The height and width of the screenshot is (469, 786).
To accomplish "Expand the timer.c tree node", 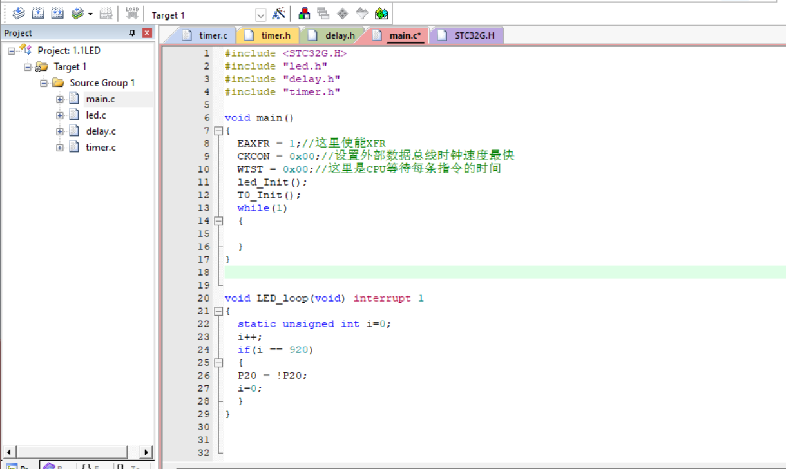I will coord(60,148).
